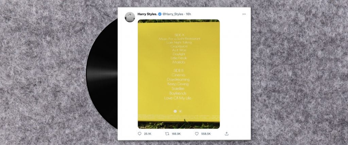Image resolution: width=348 pixels, height=145 pixels.
Task: Open the Harry Styles profile avatar
Action: coord(130,17)
